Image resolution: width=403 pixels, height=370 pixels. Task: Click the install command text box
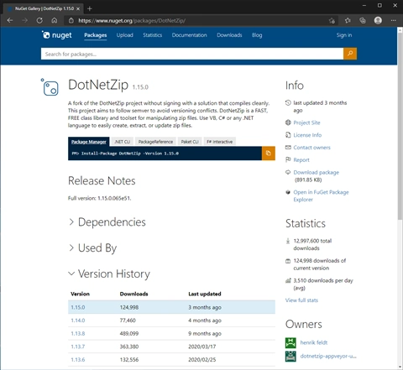[165, 154]
